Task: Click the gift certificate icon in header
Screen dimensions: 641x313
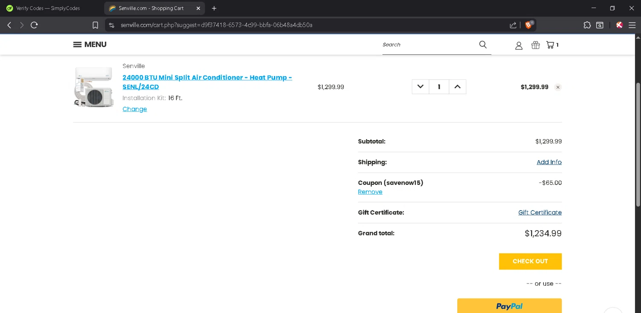Action: point(535,45)
